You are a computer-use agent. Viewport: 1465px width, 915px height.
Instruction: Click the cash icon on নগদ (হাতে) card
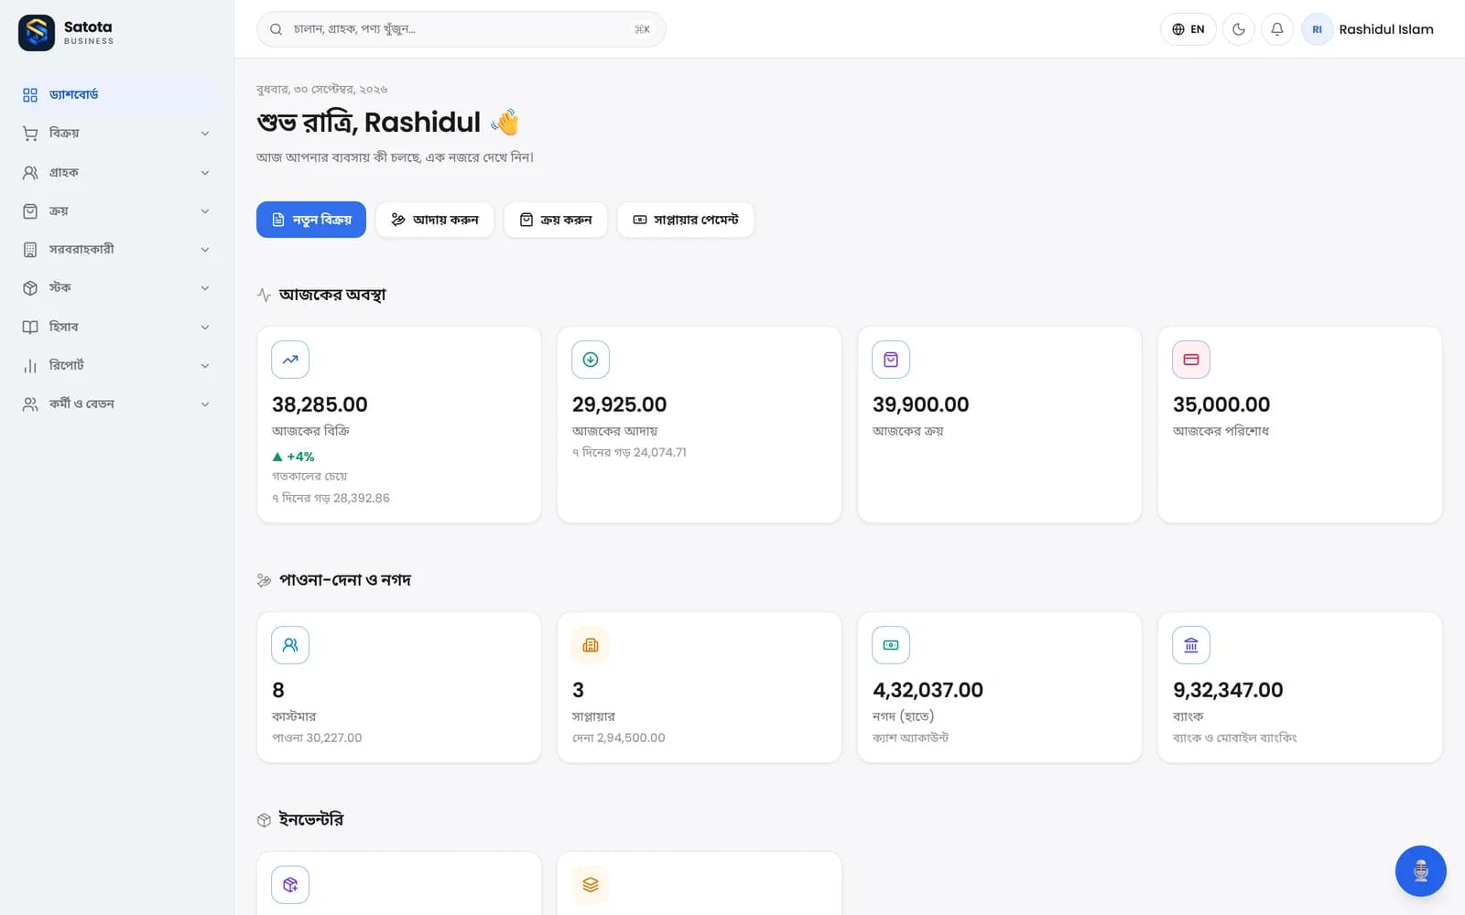891,645
